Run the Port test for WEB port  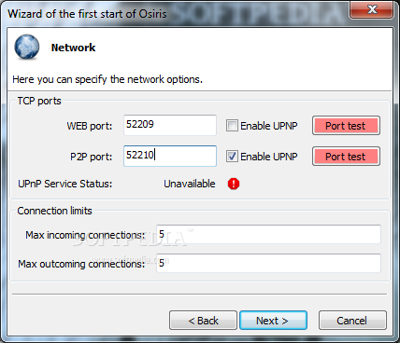click(346, 126)
